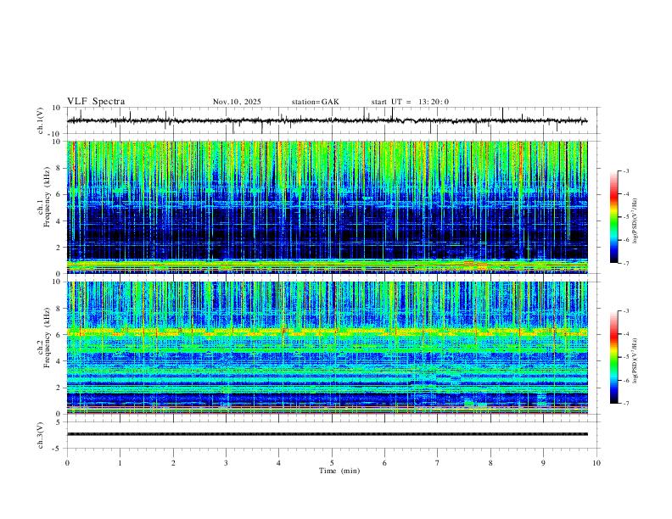Click the ch.2 colorbar log(PSD) label
672x519 pixels.
click(x=636, y=360)
